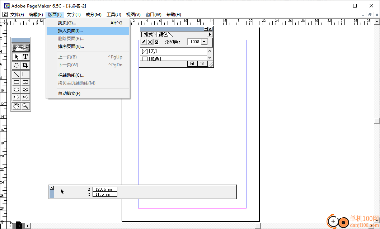Choose 排序页面(S)... menu item

(88, 47)
